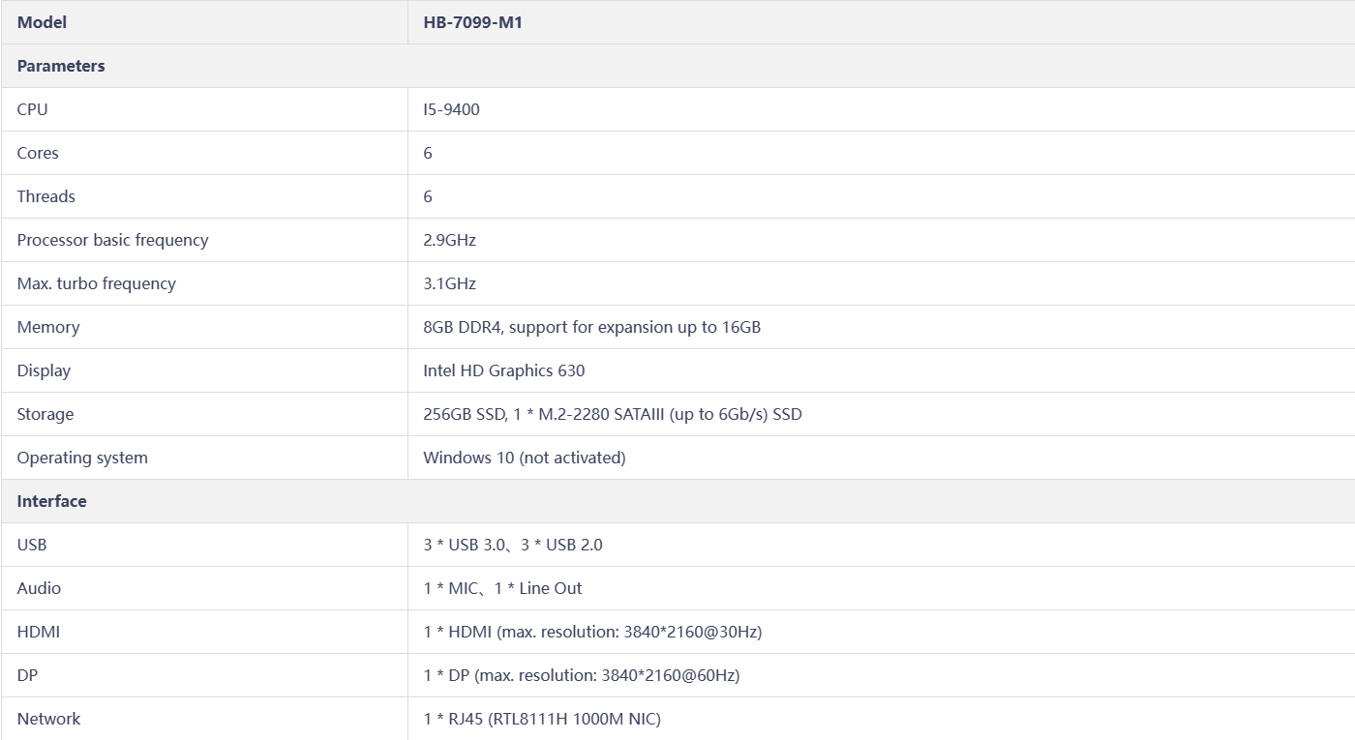Click the "Storage" row label

45,414
